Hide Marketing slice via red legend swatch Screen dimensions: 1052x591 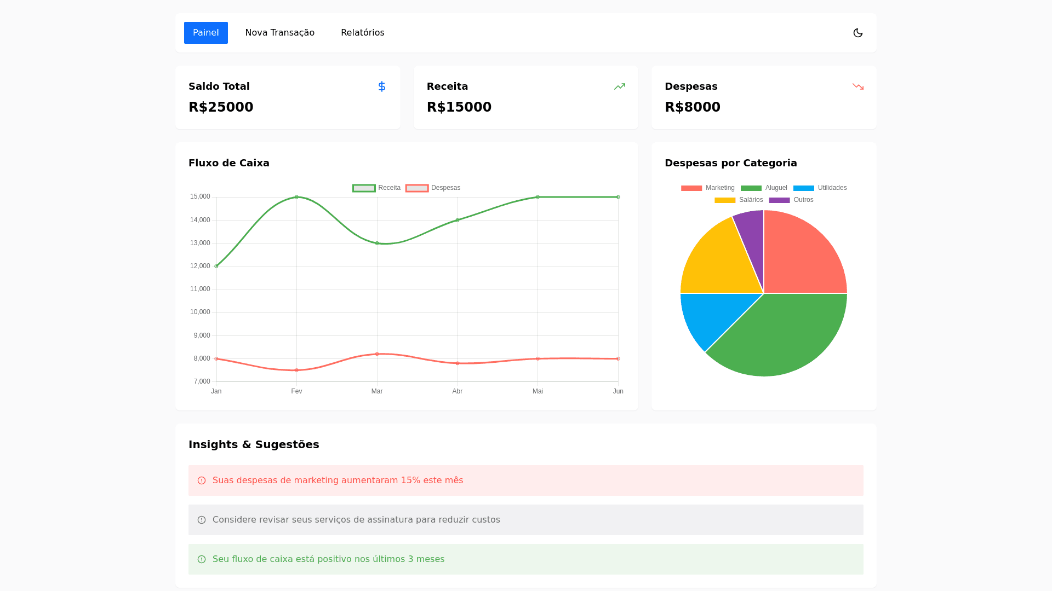click(691, 188)
